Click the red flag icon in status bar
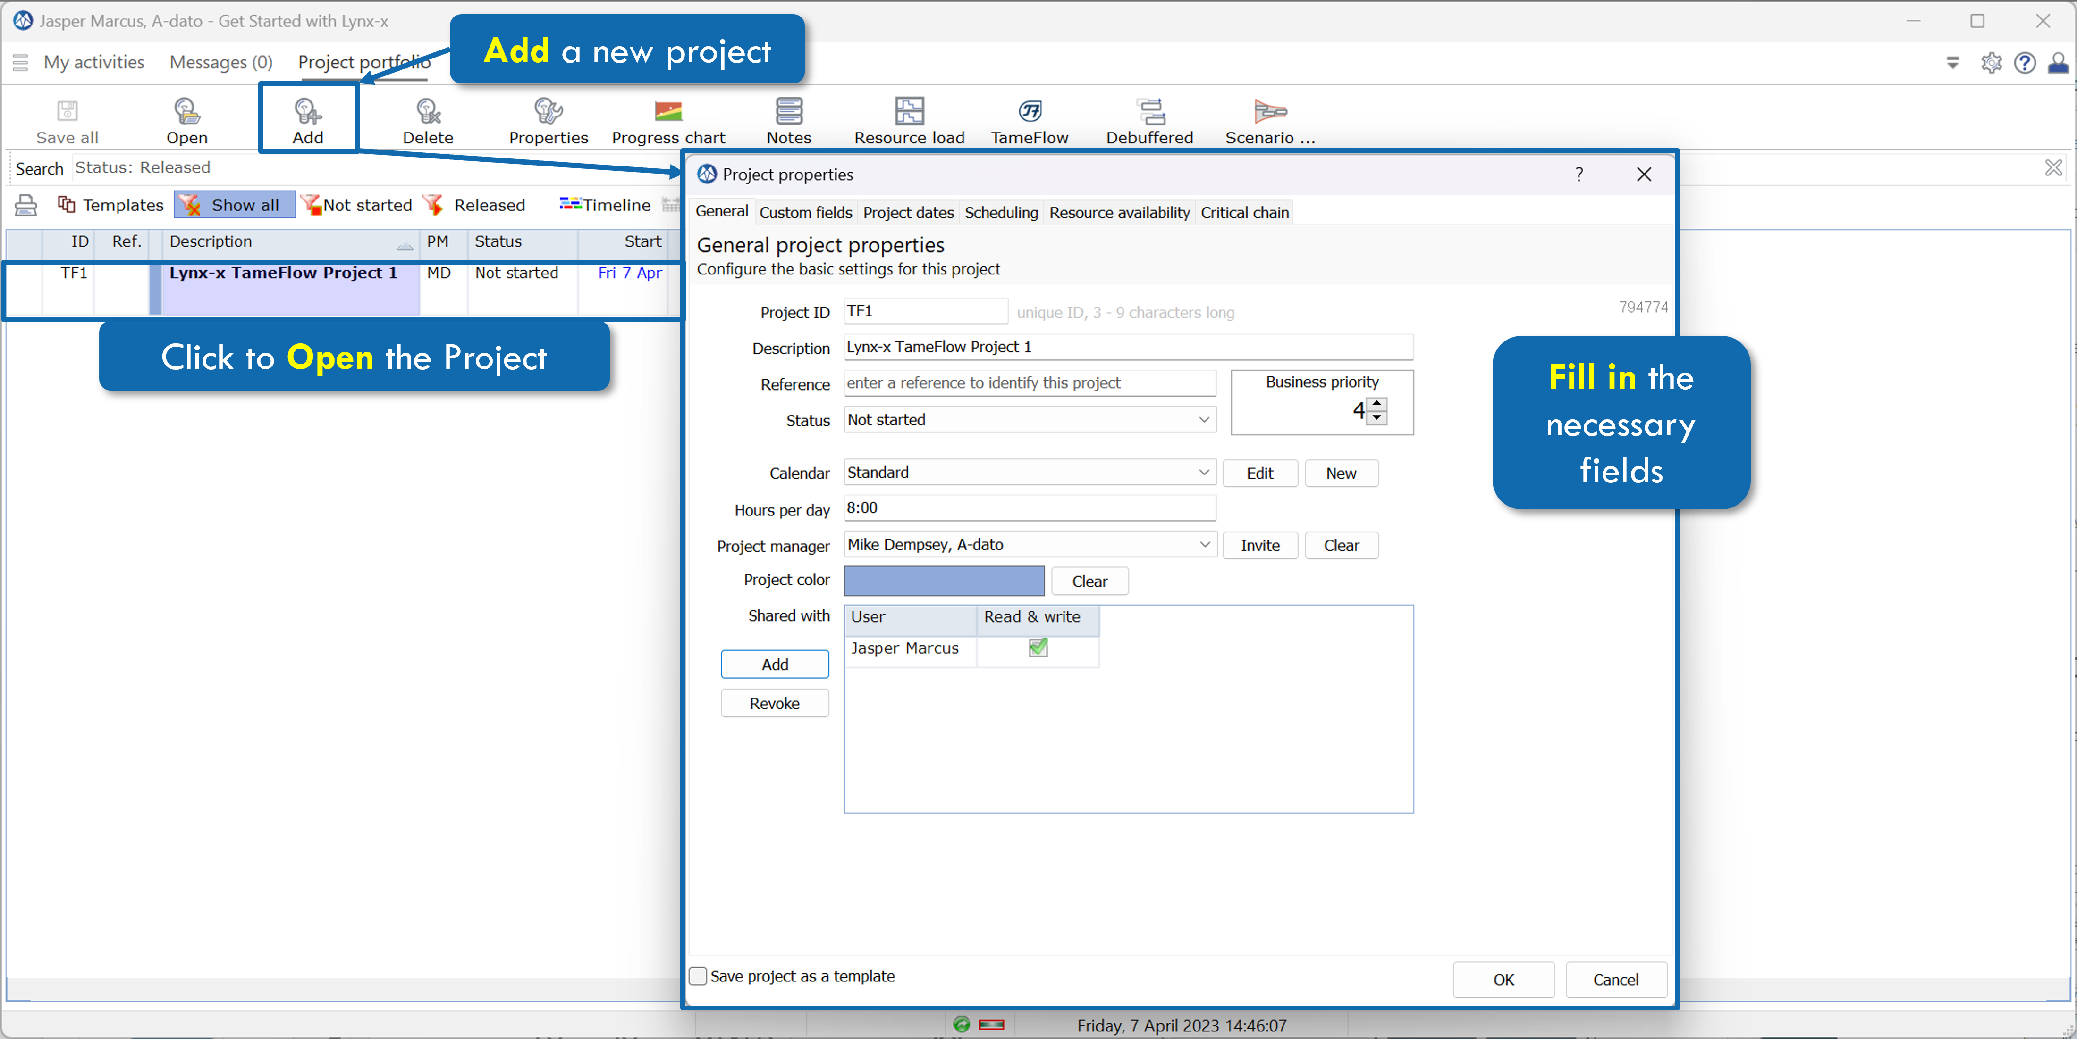Image resolution: width=2077 pixels, height=1039 pixels. (991, 1024)
